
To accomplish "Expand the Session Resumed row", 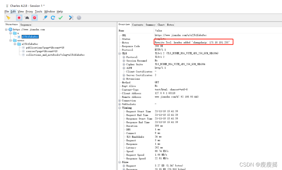I will coord(124,61).
